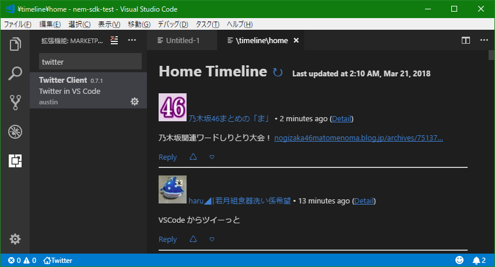Open the Debug view in activity bar
The height and width of the screenshot is (267, 495).
click(15, 132)
